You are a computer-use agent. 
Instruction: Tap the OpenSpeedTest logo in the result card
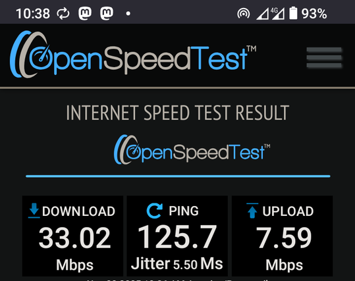click(192, 149)
